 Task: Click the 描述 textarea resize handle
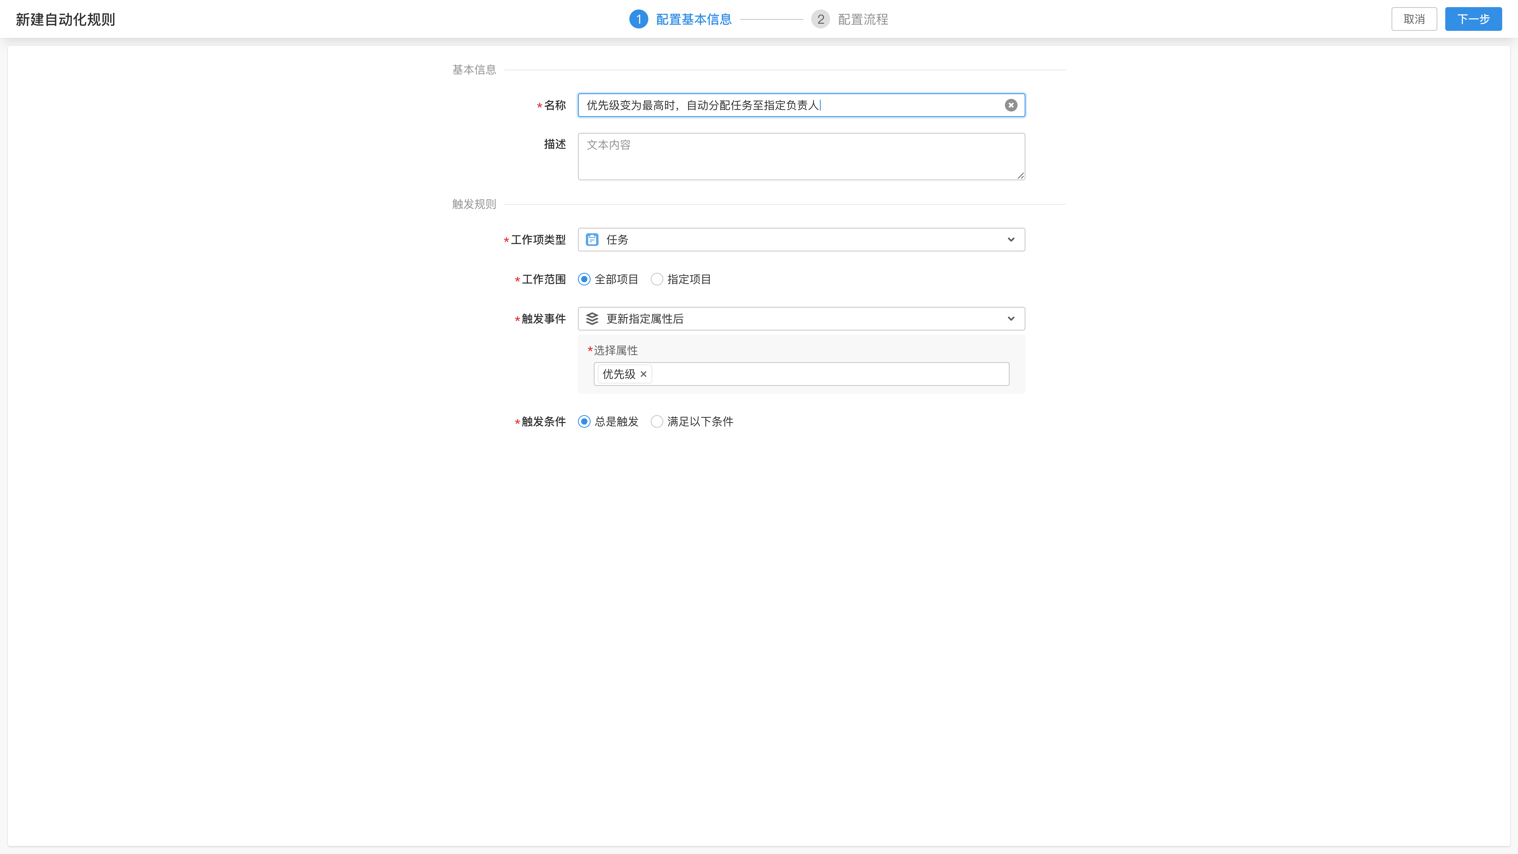point(1020,175)
